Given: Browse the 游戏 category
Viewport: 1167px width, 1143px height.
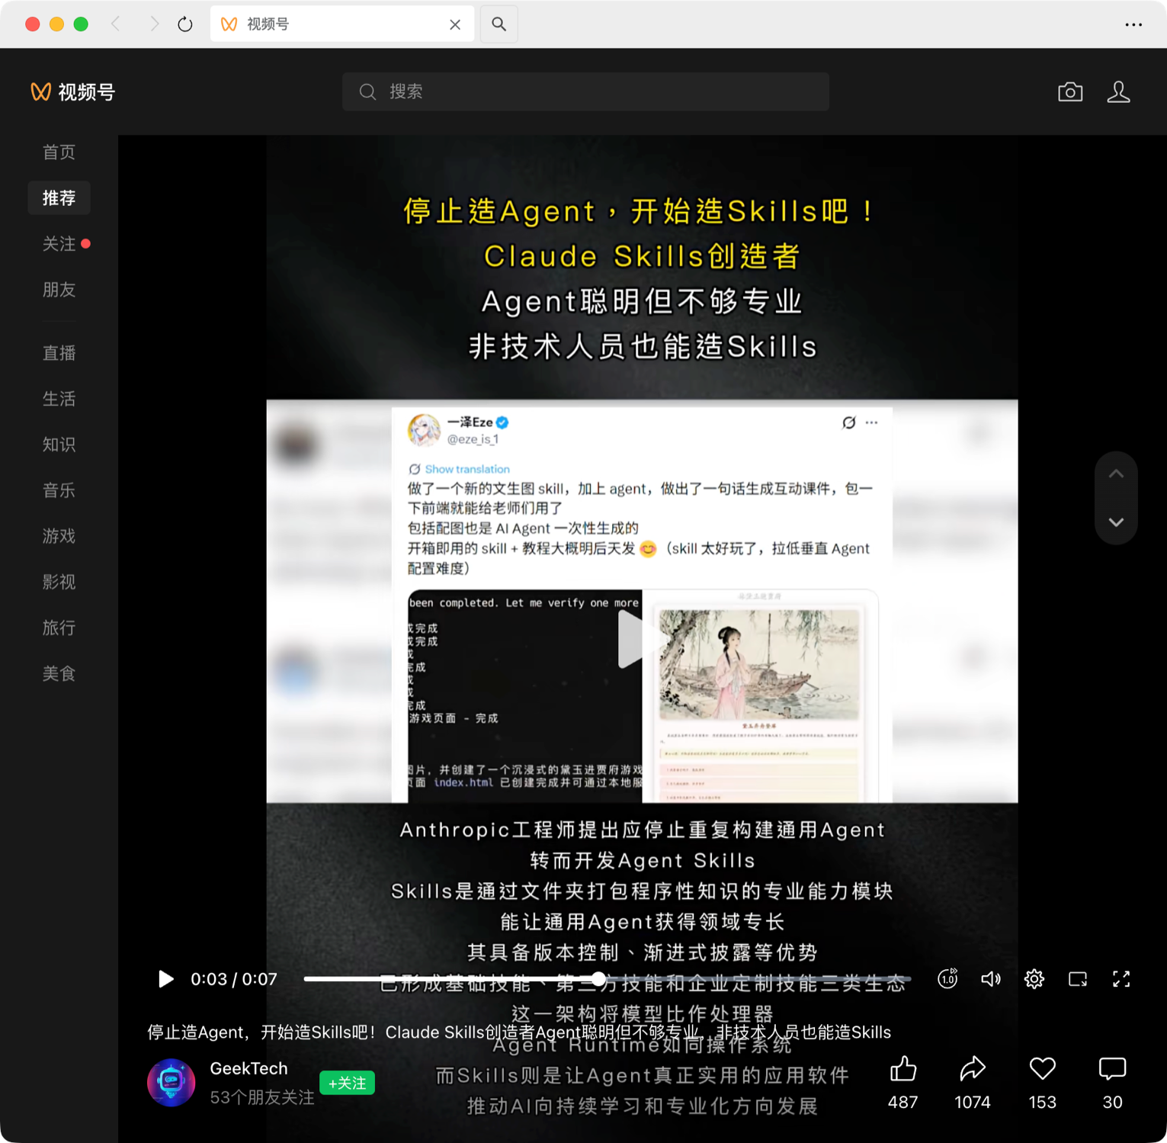Looking at the screenshot, I should pos(59,536).
